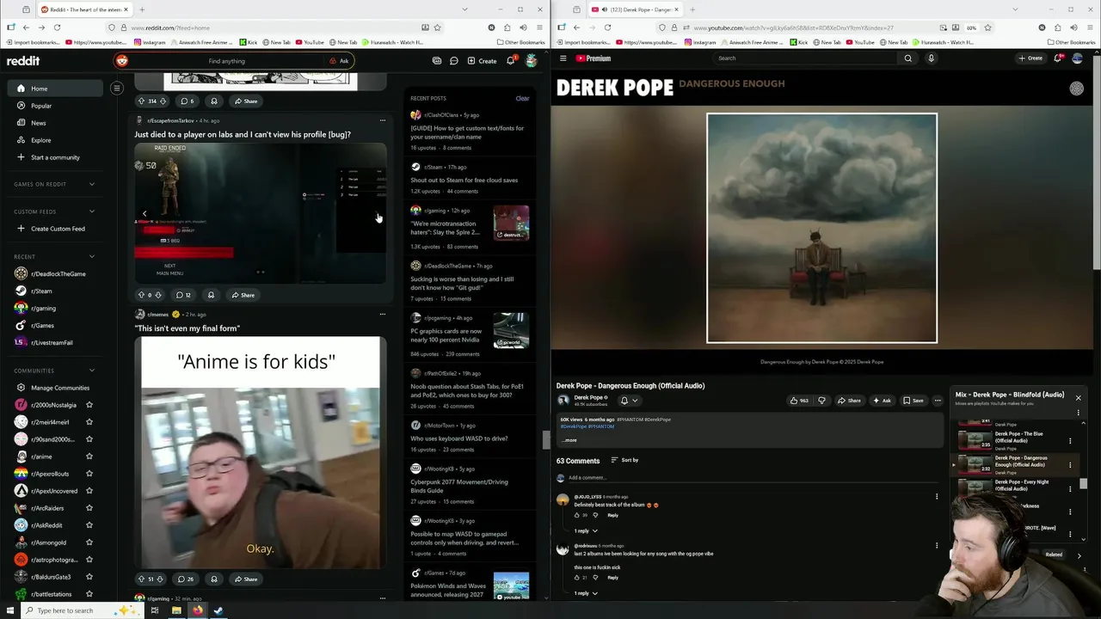Open more actions menu under video
This screenshot has width=1101, height=619.
(938, 401)
